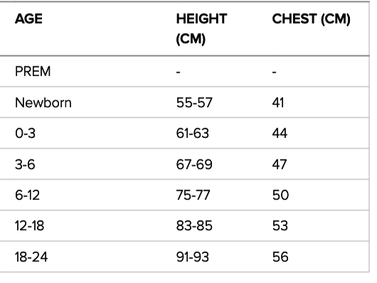Click chest value 50
377x283 pixels.
pyautogui.click(x=280, y=195)
